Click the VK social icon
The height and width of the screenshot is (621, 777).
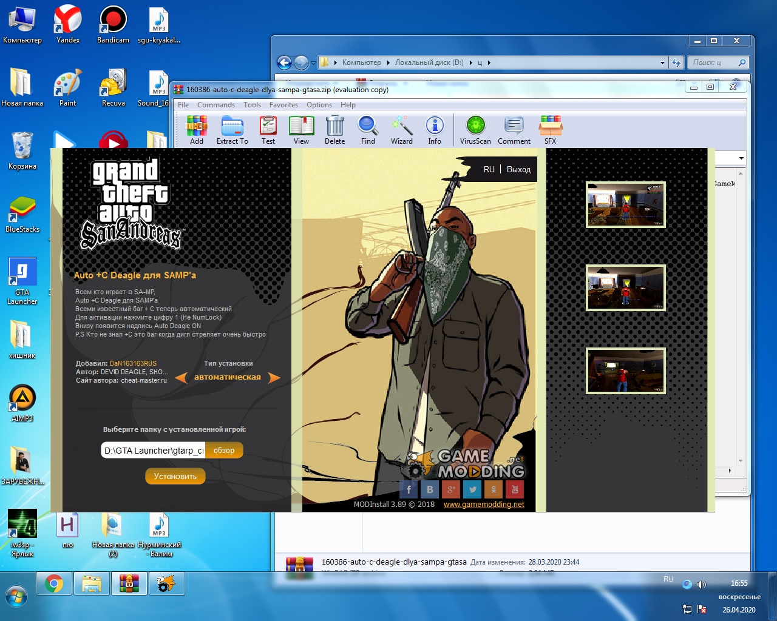430,489
